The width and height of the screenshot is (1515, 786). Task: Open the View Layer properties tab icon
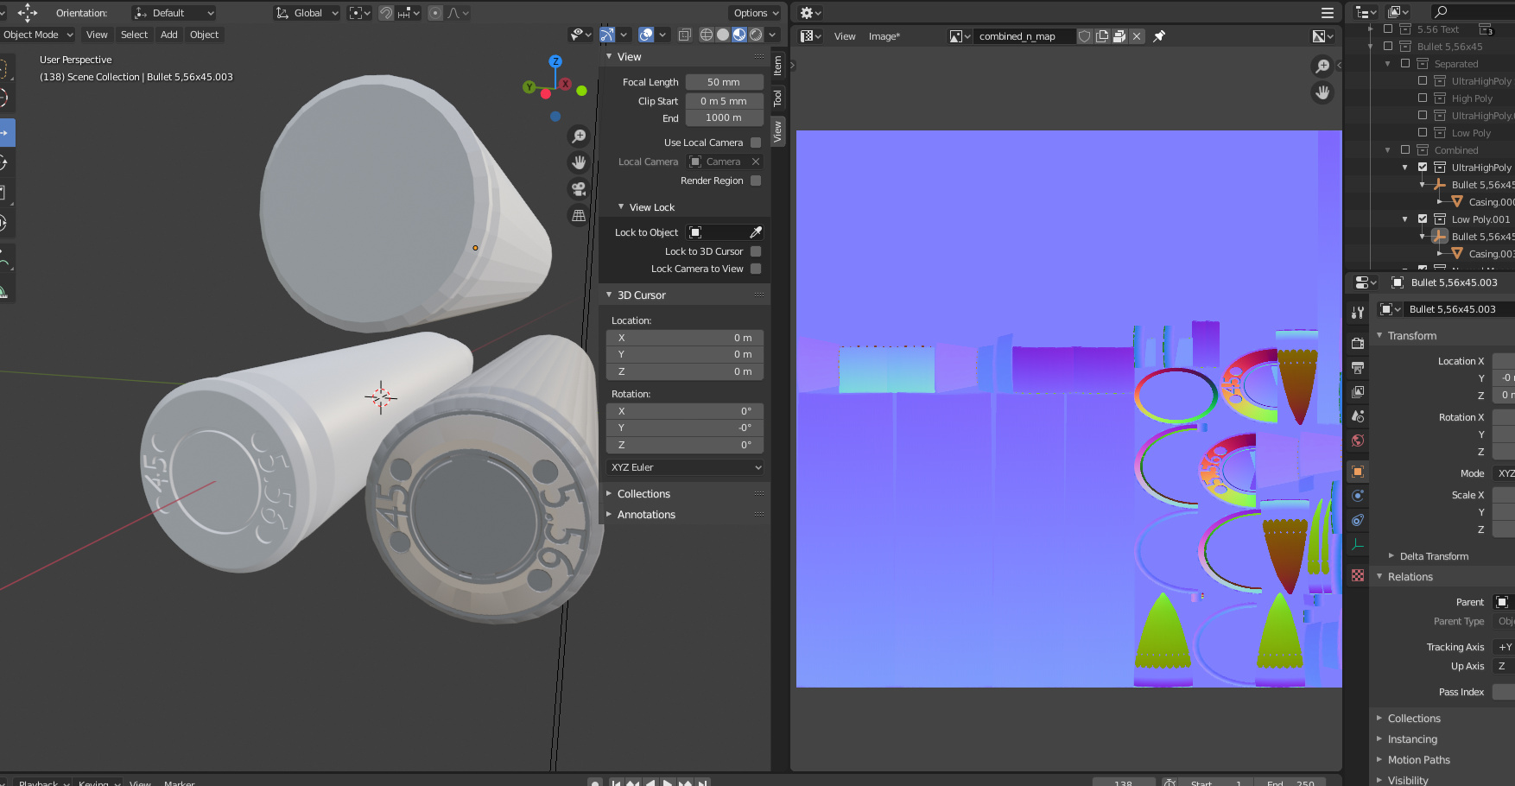1358,392
